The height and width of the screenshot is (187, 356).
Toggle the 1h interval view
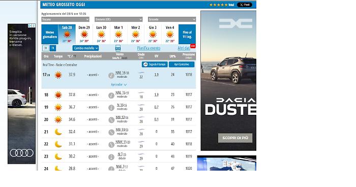click(x=53, y=48)
